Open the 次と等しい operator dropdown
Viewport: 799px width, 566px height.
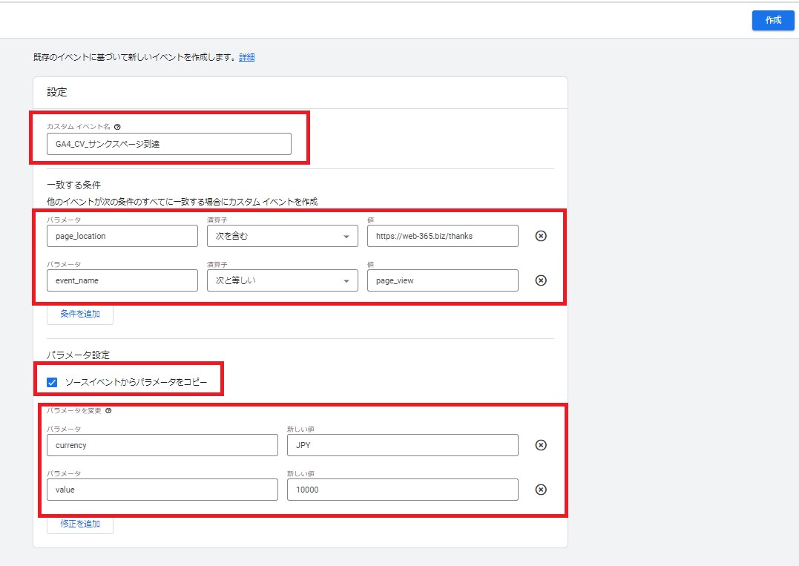(x=283, y=280)
